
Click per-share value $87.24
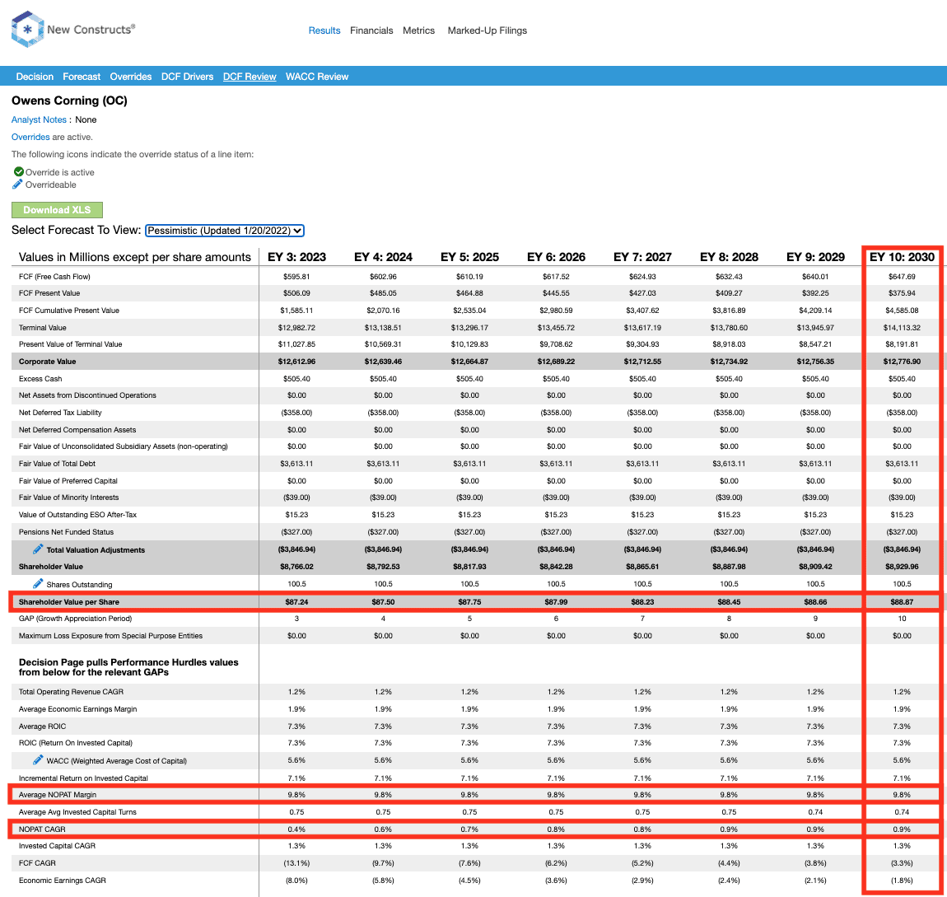(x=296, y=601)
